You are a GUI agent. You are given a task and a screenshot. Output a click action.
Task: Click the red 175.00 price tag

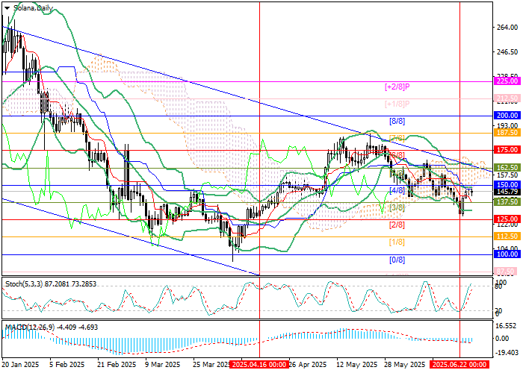507,150
